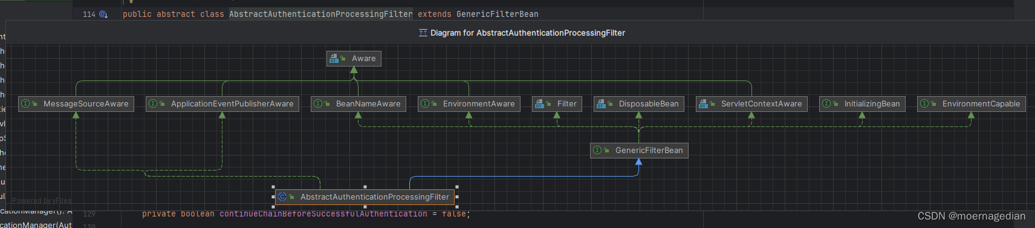Select the EnvironmentCapable interface node
Viewport: 1035px width, 228px height.
pos(971,104)
